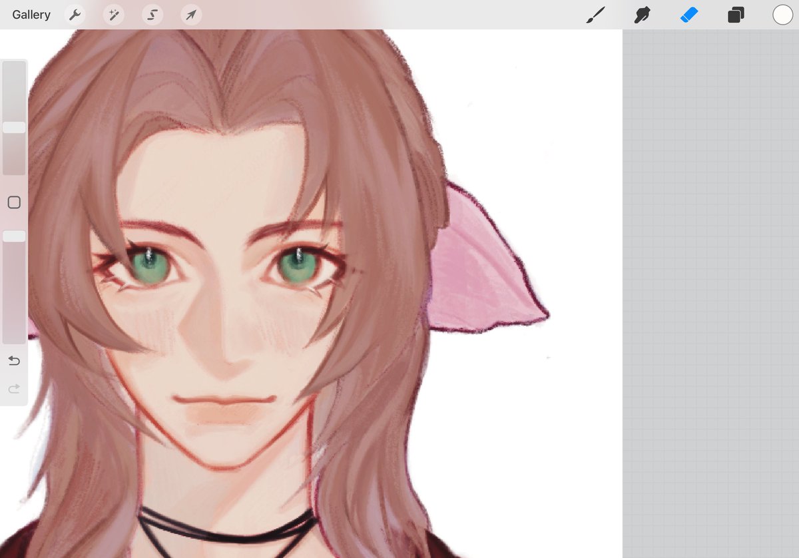The width and height of the screenshot is (799, 558).
Task: Open the Adjustments magic wand menu
Action: [114, 15]
